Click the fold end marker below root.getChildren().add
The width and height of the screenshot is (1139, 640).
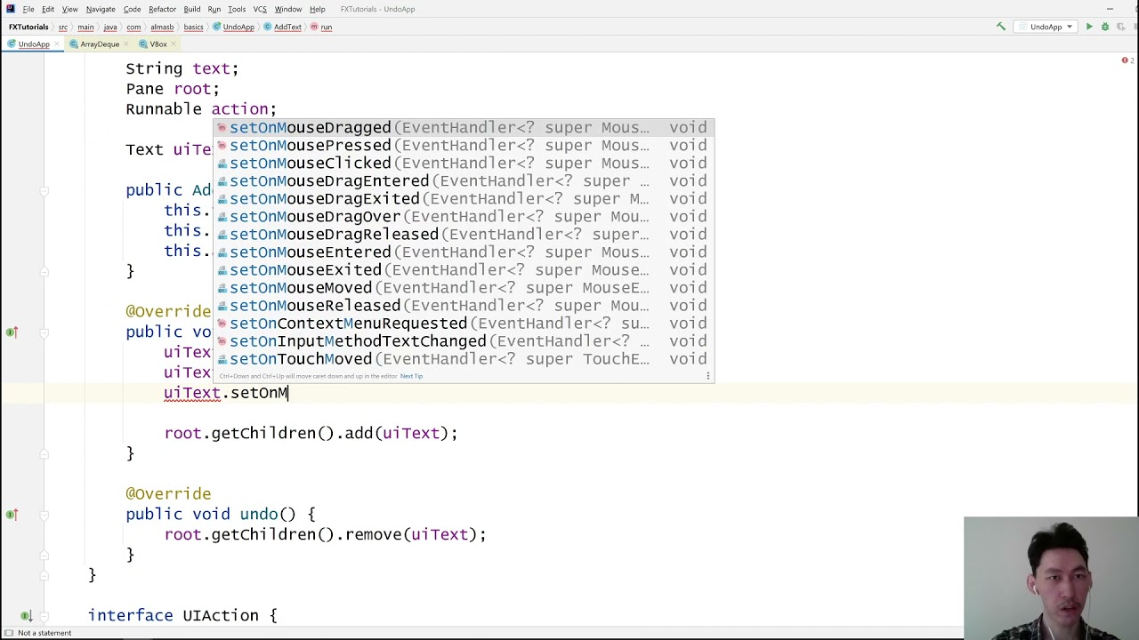click(x=44, y=453)
